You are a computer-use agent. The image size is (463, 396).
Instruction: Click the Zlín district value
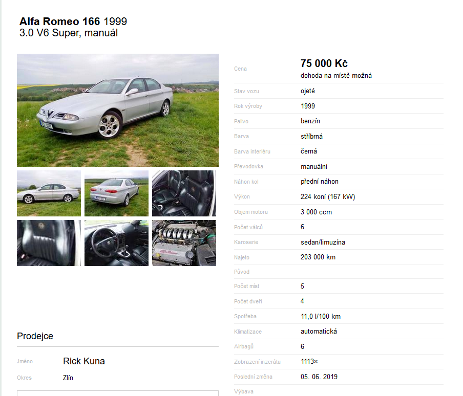coord(68,378)
